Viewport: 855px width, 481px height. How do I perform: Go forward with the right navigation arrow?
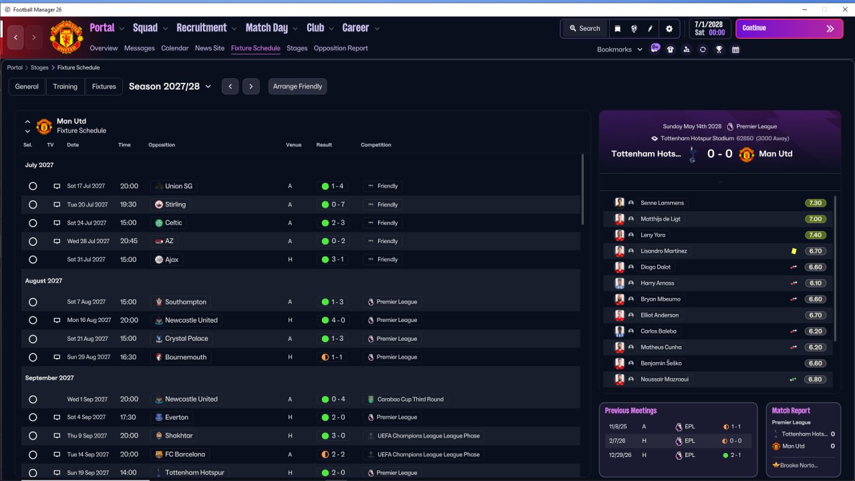pos(34,37)
